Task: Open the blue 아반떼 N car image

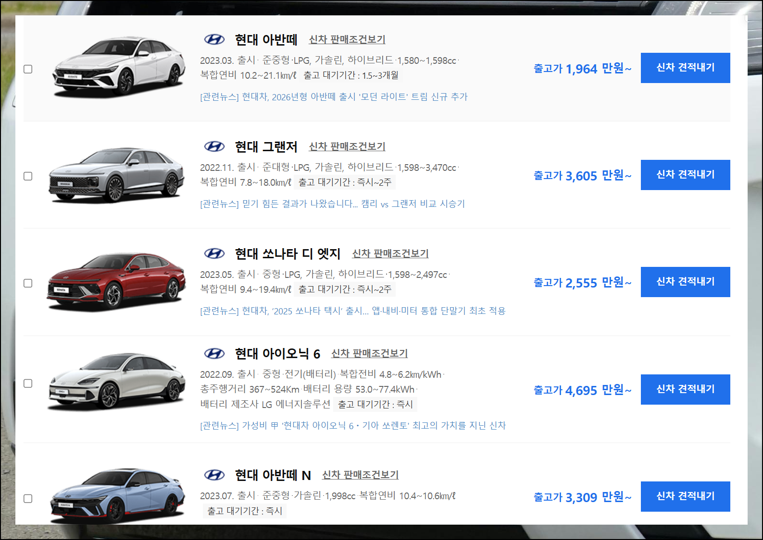Action: 118,495
